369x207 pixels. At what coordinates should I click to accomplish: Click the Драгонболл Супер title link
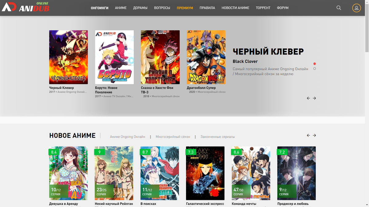(201, 88)
